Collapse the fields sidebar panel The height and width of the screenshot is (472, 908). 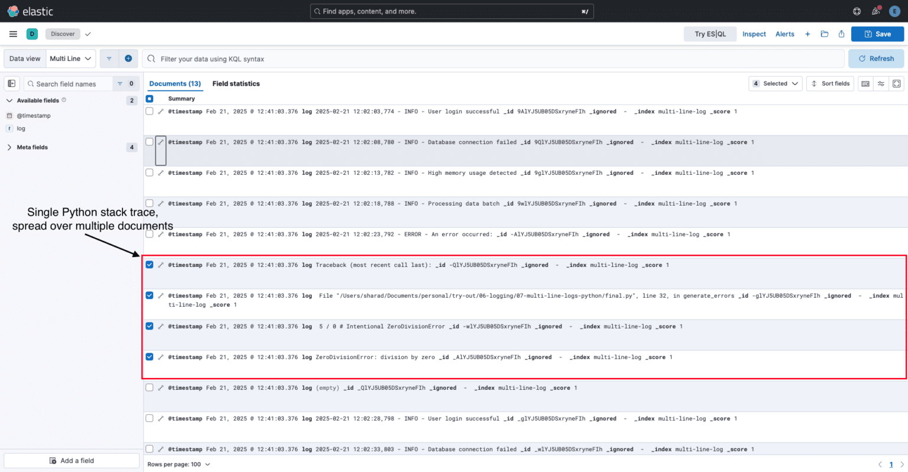pos(11,83)
